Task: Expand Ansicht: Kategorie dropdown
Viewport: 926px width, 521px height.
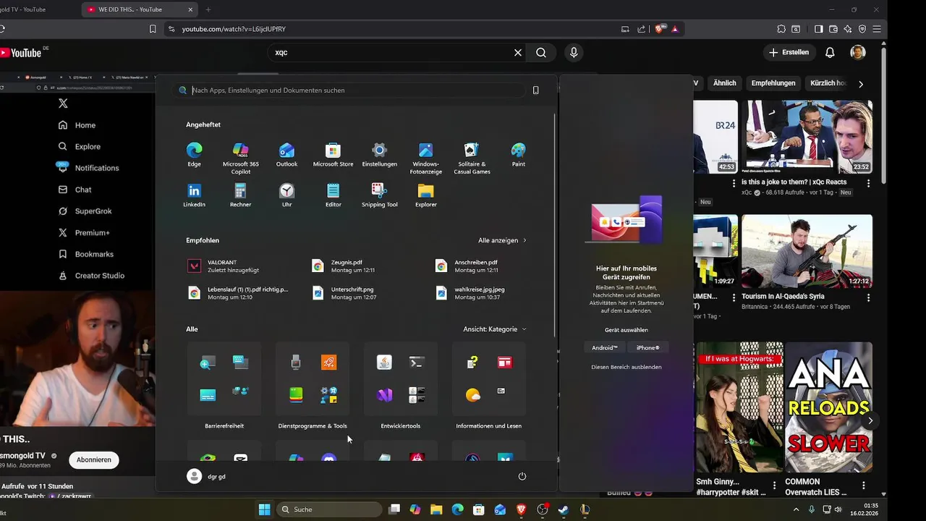Action: click(x=495, y=329)
